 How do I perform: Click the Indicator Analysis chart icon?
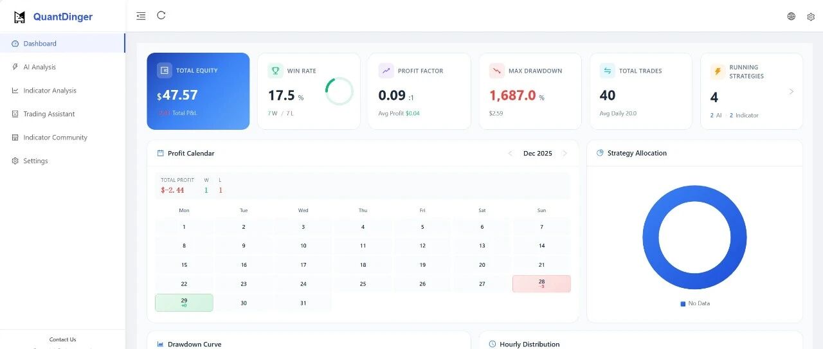click(15, 91)
